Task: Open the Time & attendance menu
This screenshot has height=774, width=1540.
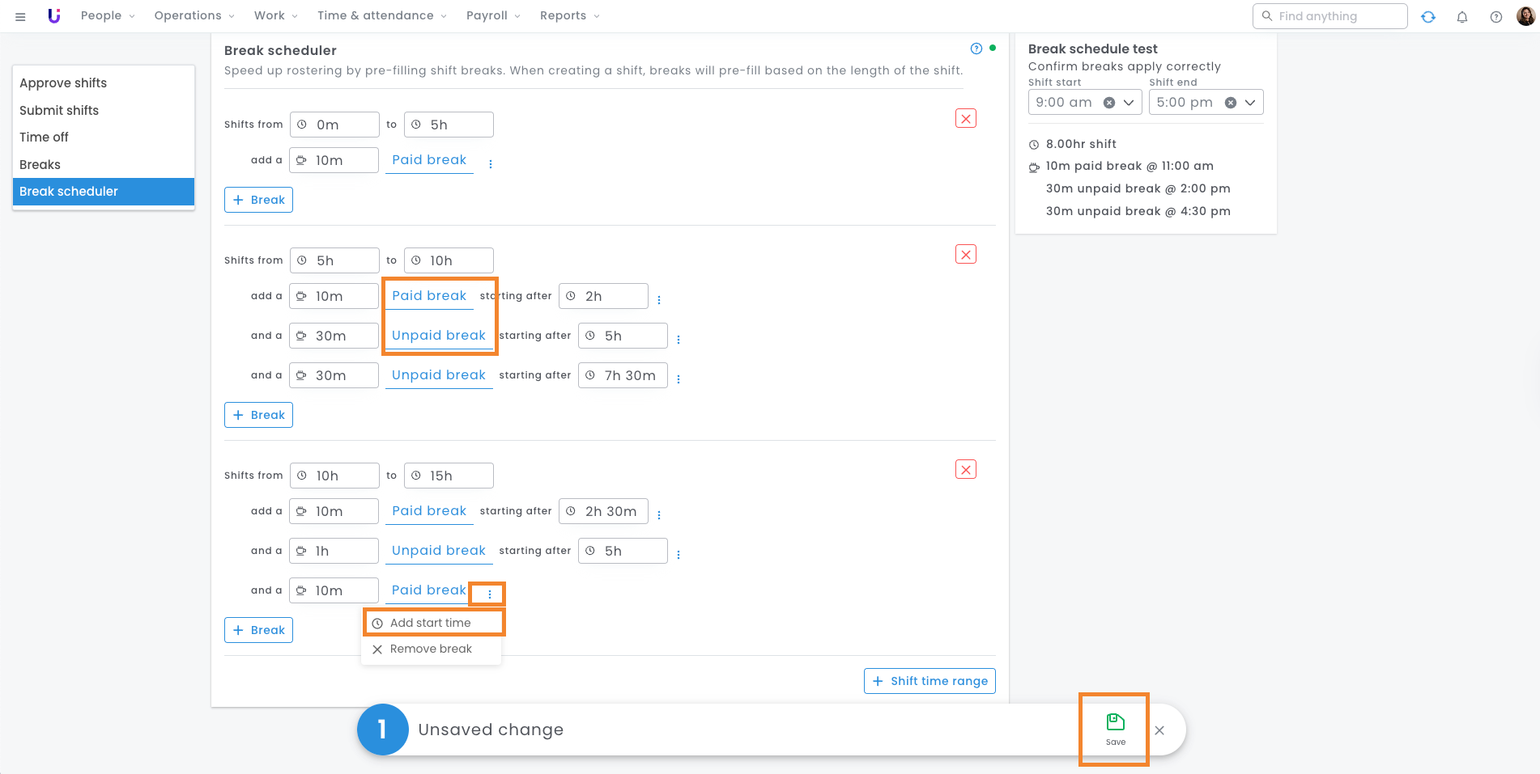Action: (381, 16)
